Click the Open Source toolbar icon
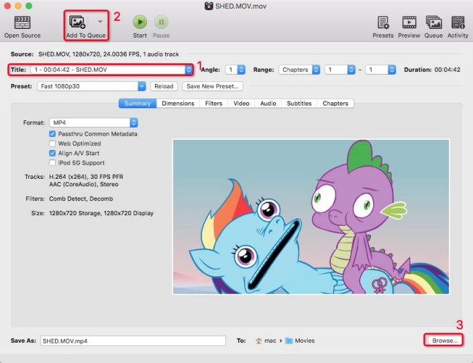Screen dimensions: 473x363 point(22,23)
